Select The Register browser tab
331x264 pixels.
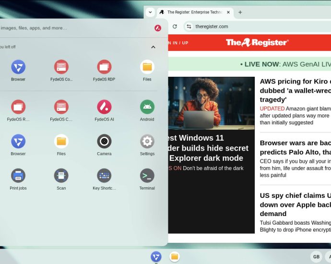[x=194, y=12]
